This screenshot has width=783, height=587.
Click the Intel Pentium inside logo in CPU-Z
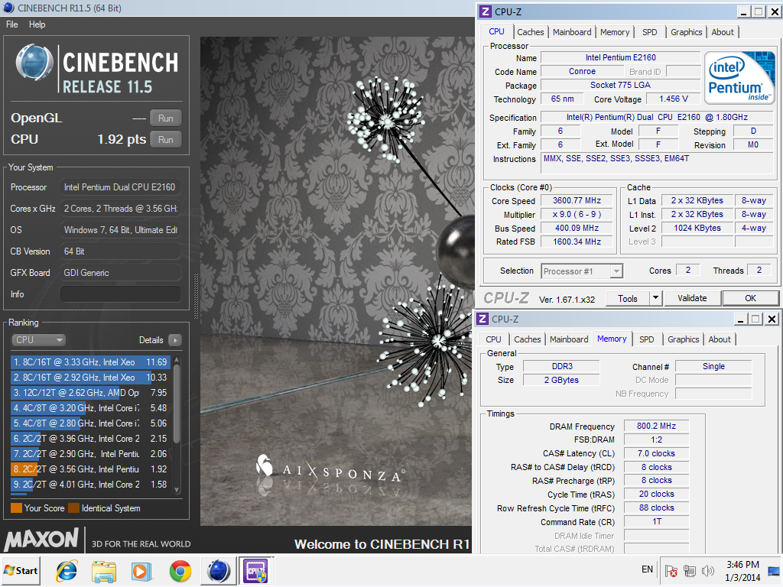(x=739, y=77)
